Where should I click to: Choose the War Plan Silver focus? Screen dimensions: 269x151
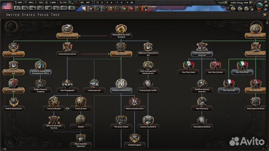point(242,68)
